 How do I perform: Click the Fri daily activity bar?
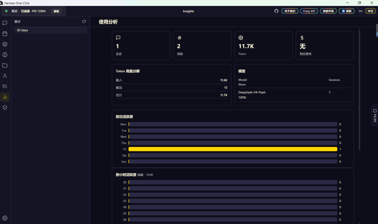pos(233,149)
